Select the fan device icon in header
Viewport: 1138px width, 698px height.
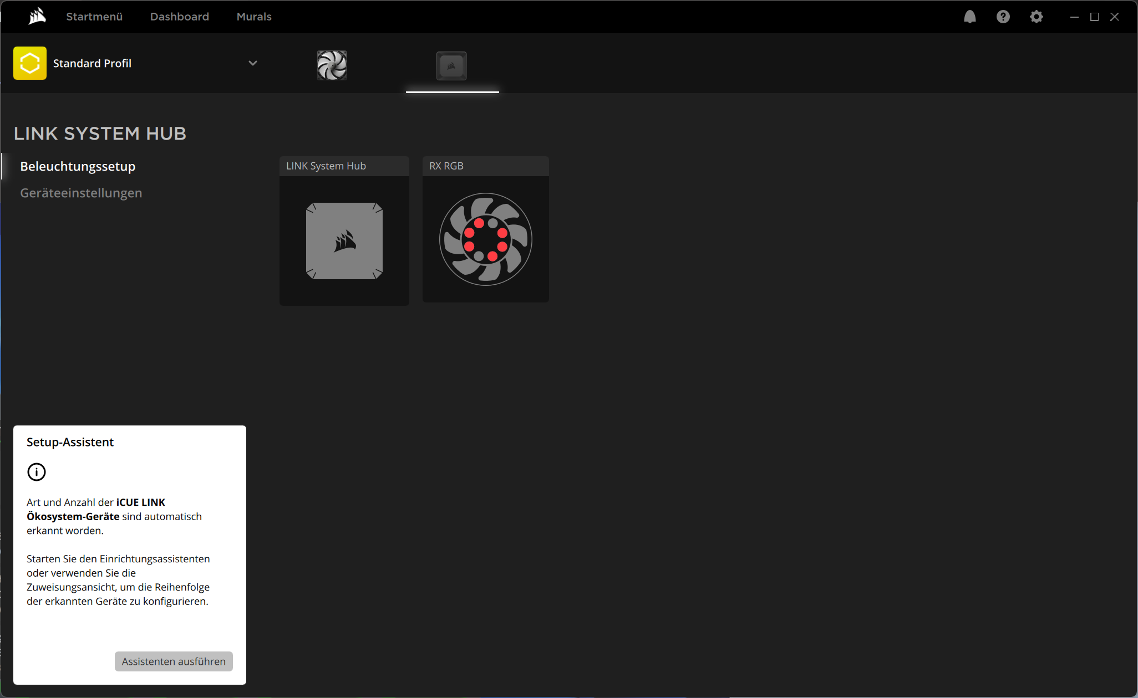click(332, 65)
